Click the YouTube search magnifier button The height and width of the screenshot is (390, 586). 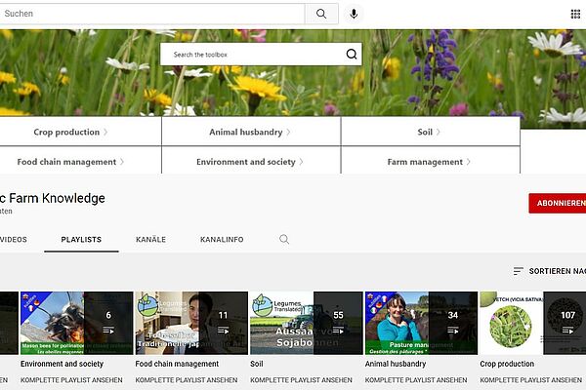pyautogui.click(x=321, y=14)
